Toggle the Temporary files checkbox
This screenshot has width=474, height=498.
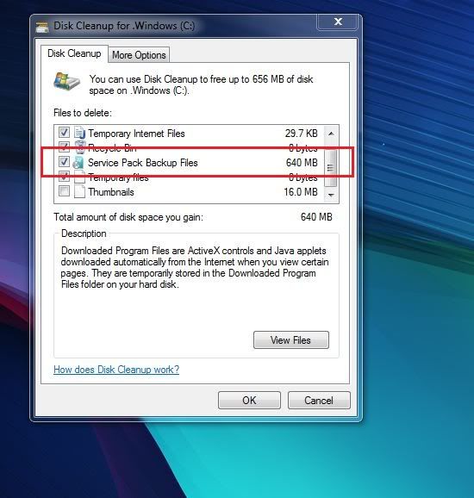64,177
